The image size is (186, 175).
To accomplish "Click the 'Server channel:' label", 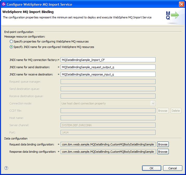I will (19, 125).
